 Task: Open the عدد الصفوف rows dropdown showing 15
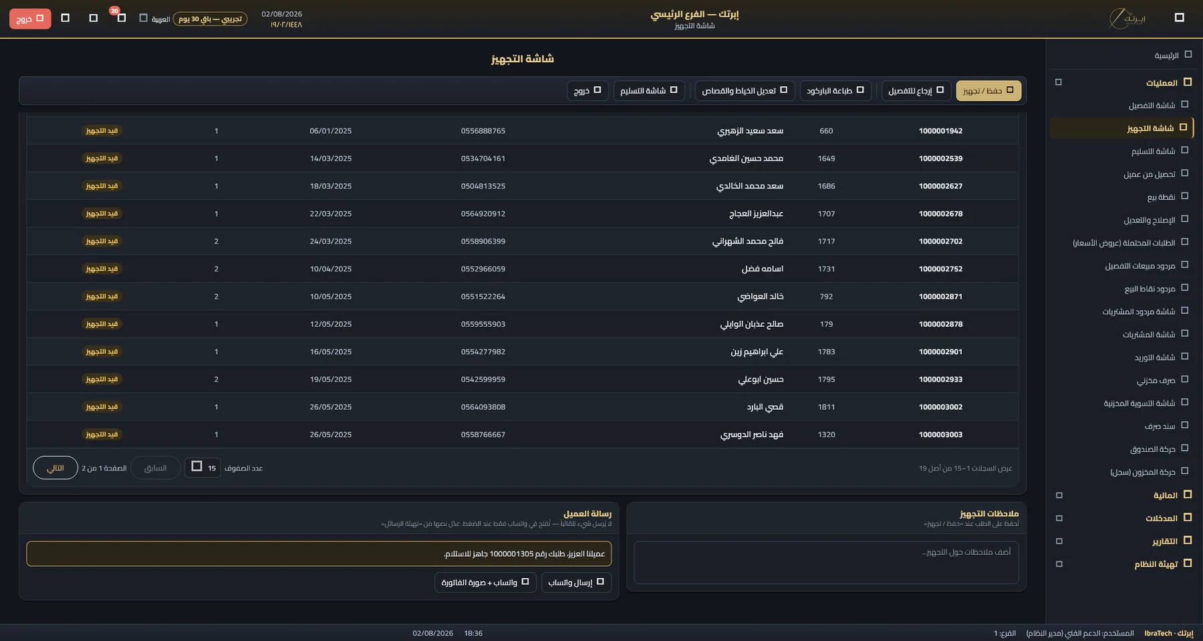click(203, 467)
